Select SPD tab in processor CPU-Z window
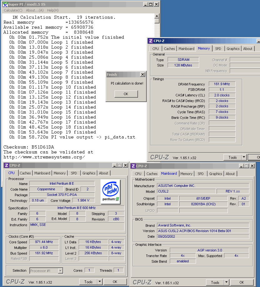This screenshot has width=260, height=287. [74, 173]
